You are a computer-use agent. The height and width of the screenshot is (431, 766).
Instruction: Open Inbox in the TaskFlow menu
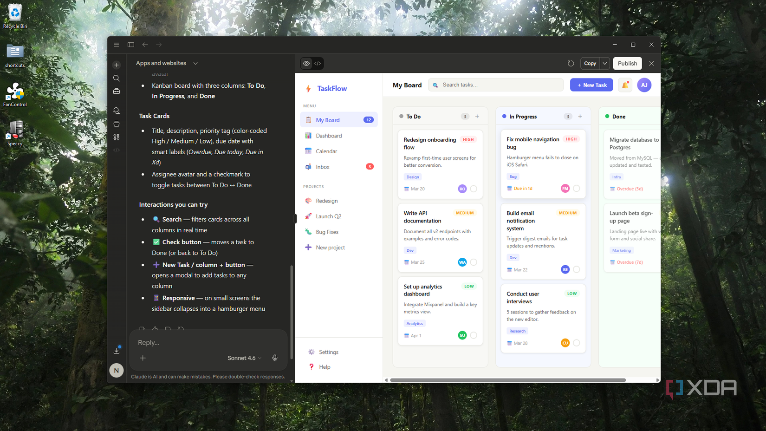[x=339, y=167]
